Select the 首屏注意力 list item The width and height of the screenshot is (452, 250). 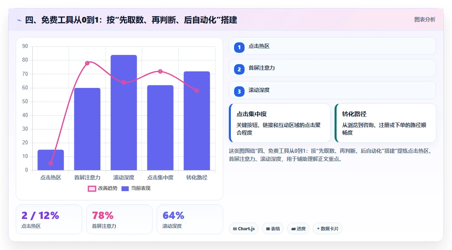[333, 68]
